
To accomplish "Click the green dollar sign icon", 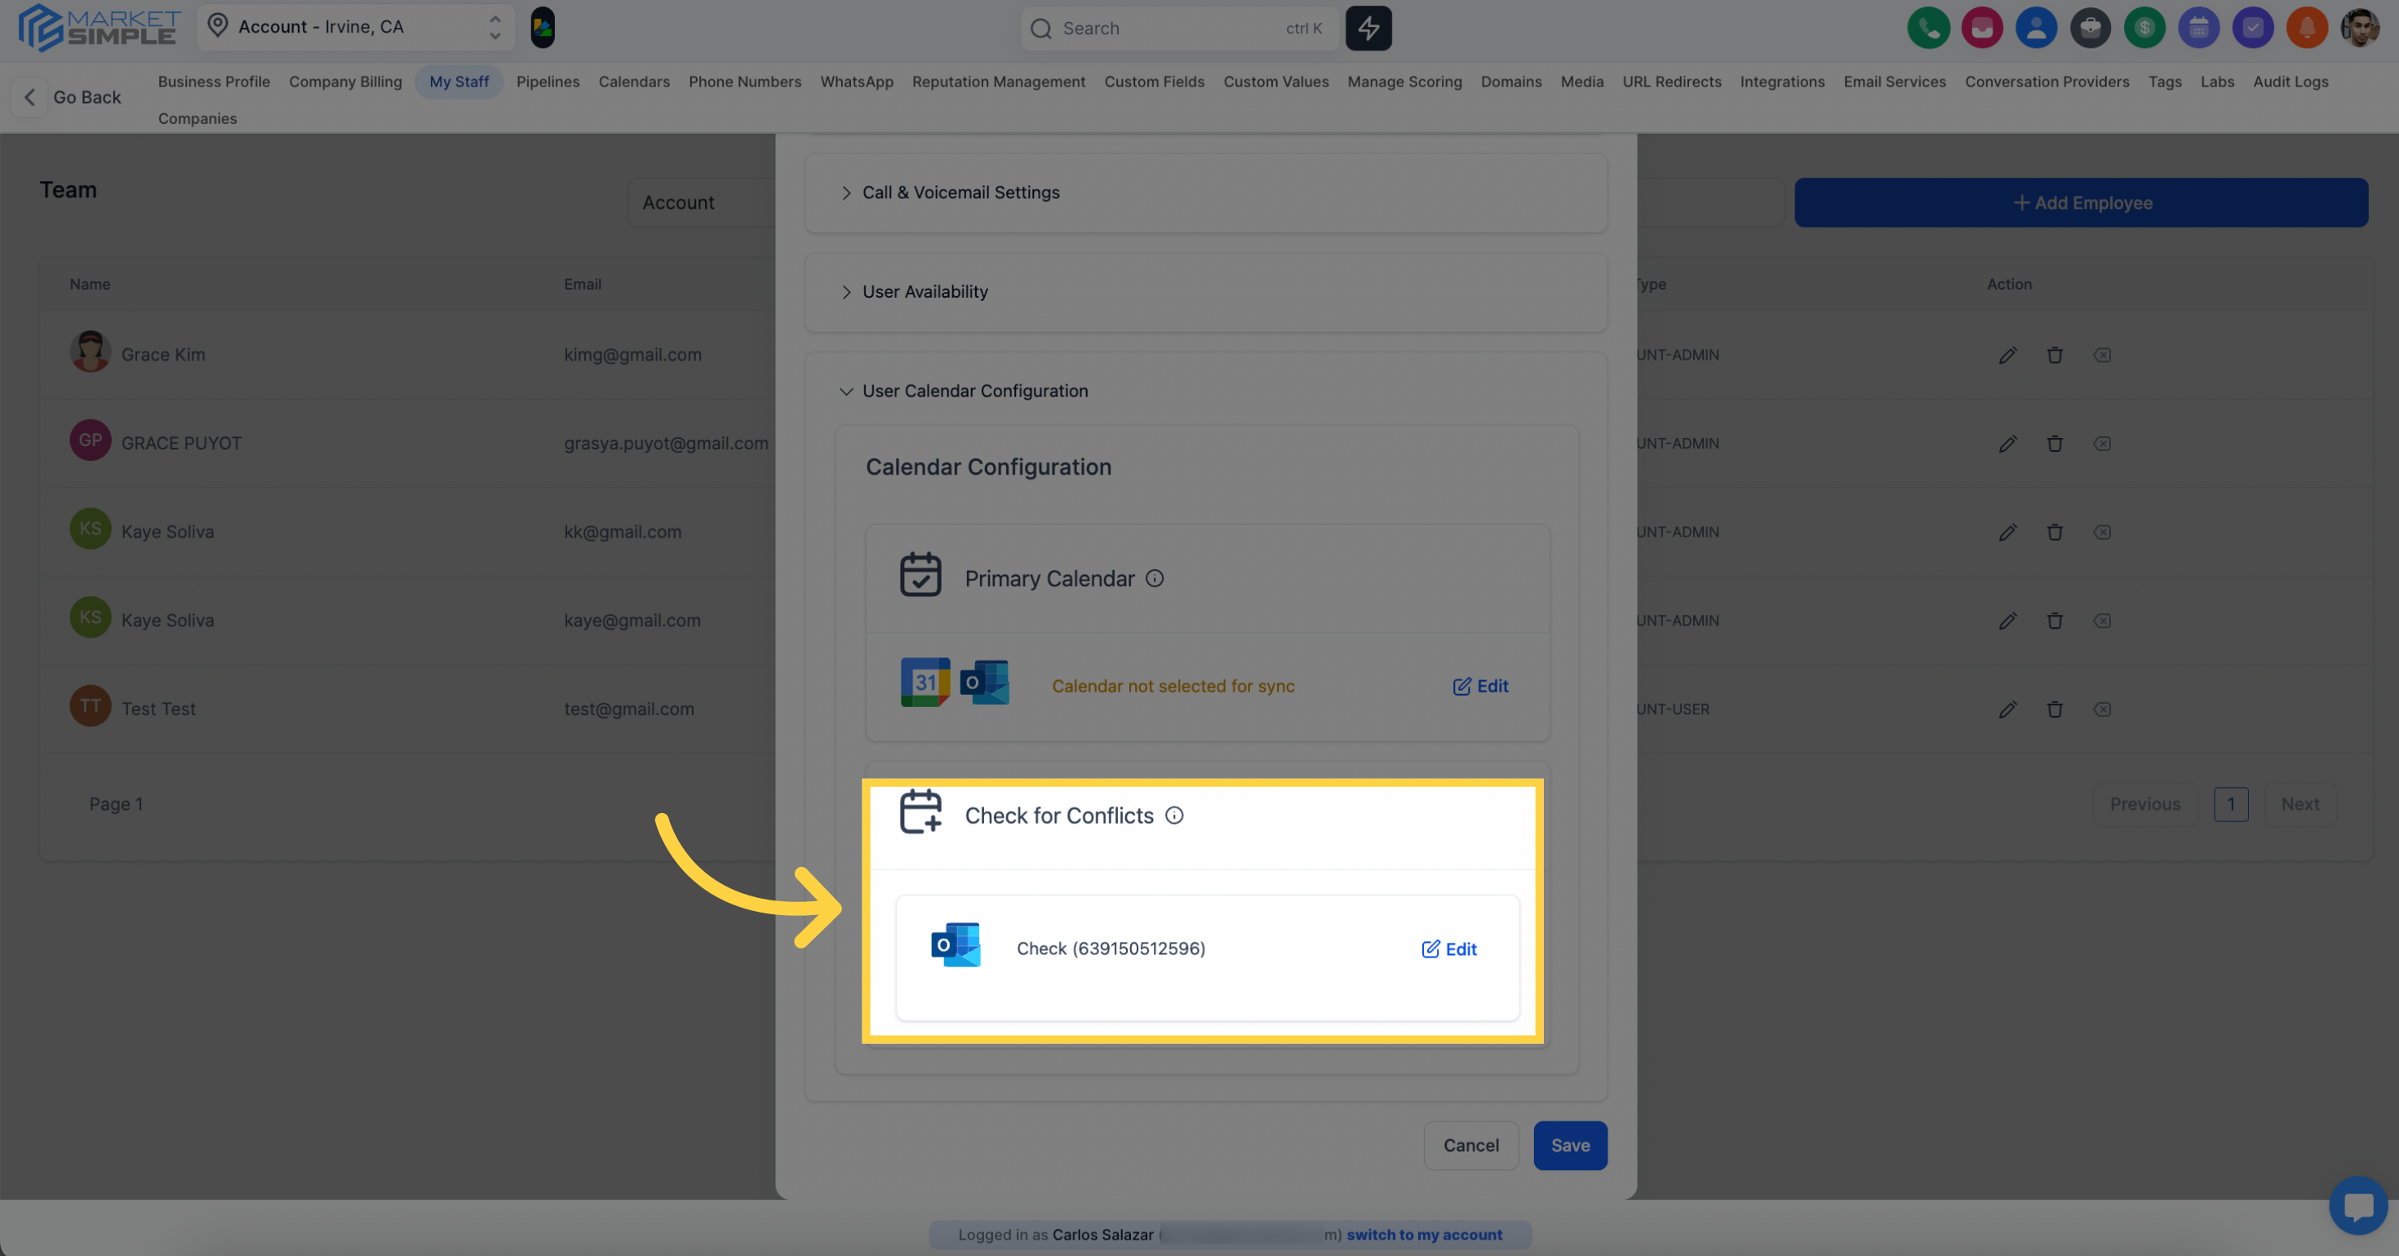I will (2144, 28).
